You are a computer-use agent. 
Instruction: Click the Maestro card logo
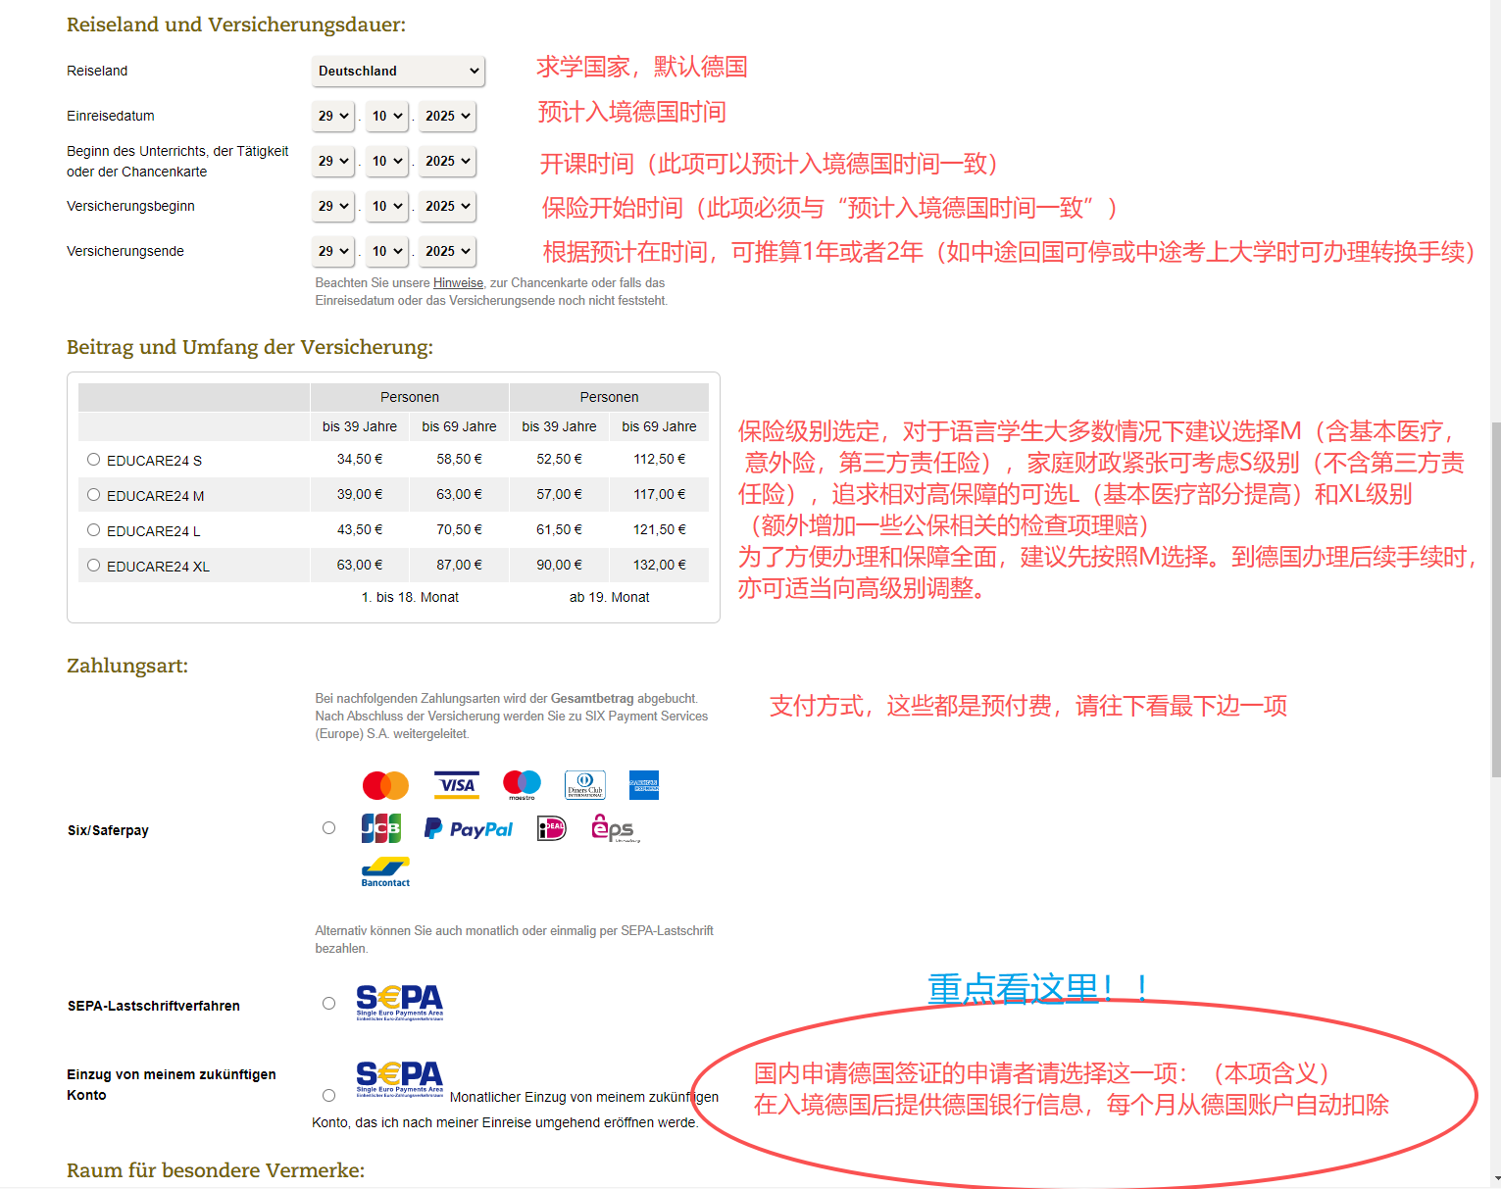(522, 784)
